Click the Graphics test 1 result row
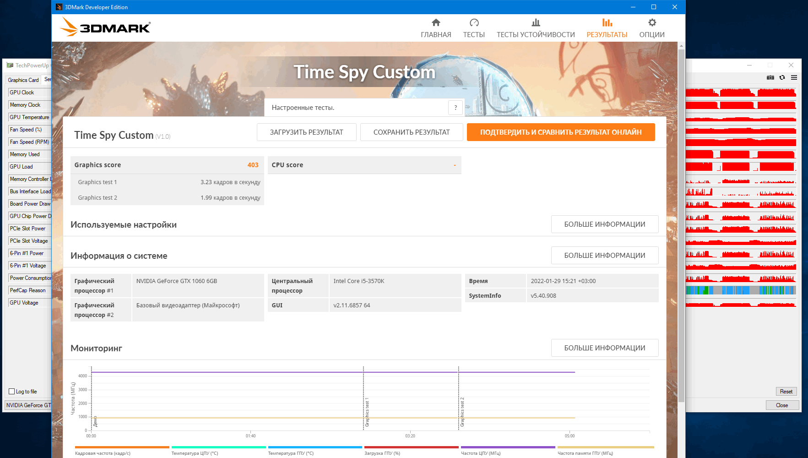 pyautogui.click(x=167, y=182)
